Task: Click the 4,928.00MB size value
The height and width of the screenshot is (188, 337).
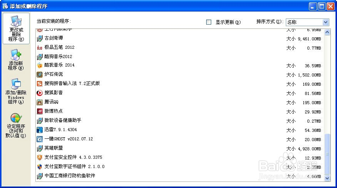Action: [x=309, y=149]
